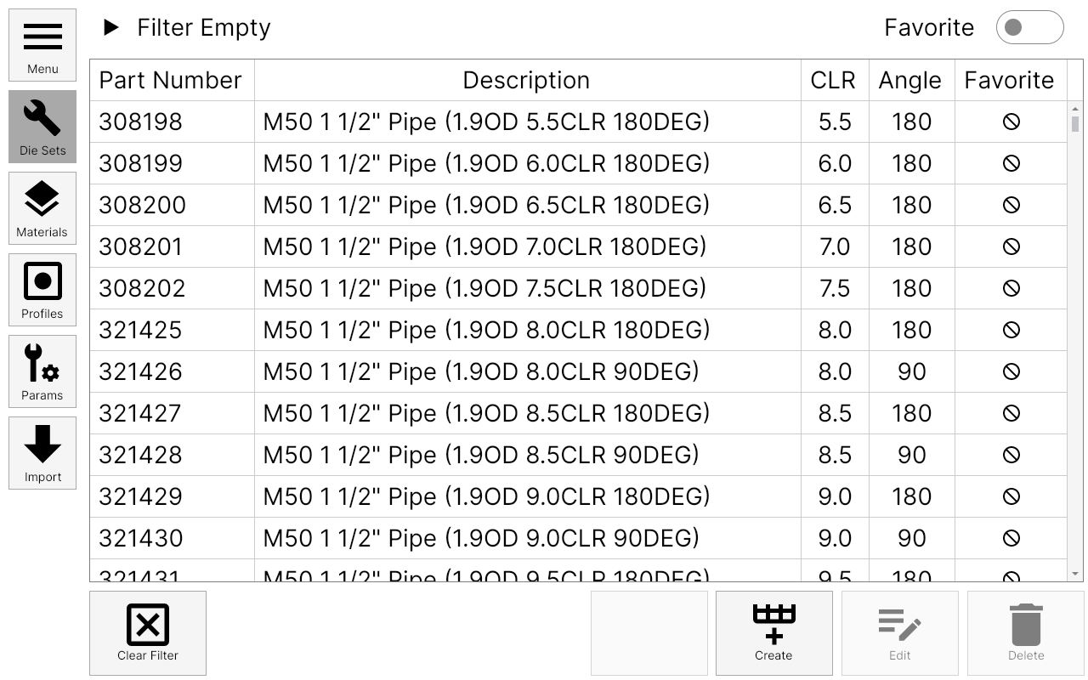Screen dimensions: 1088x680
Task: Toggle favorite for part 308198
Action: click(1010, 121)
